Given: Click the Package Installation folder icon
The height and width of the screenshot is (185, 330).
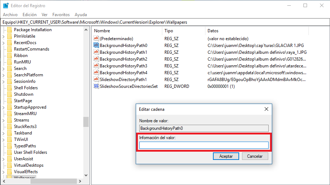Looking at the screenshot, I should point(9,30).
